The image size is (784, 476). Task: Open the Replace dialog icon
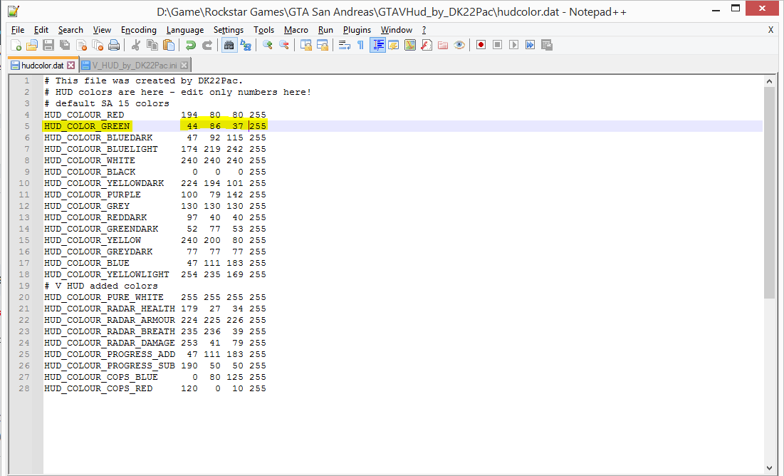(246, 45)
